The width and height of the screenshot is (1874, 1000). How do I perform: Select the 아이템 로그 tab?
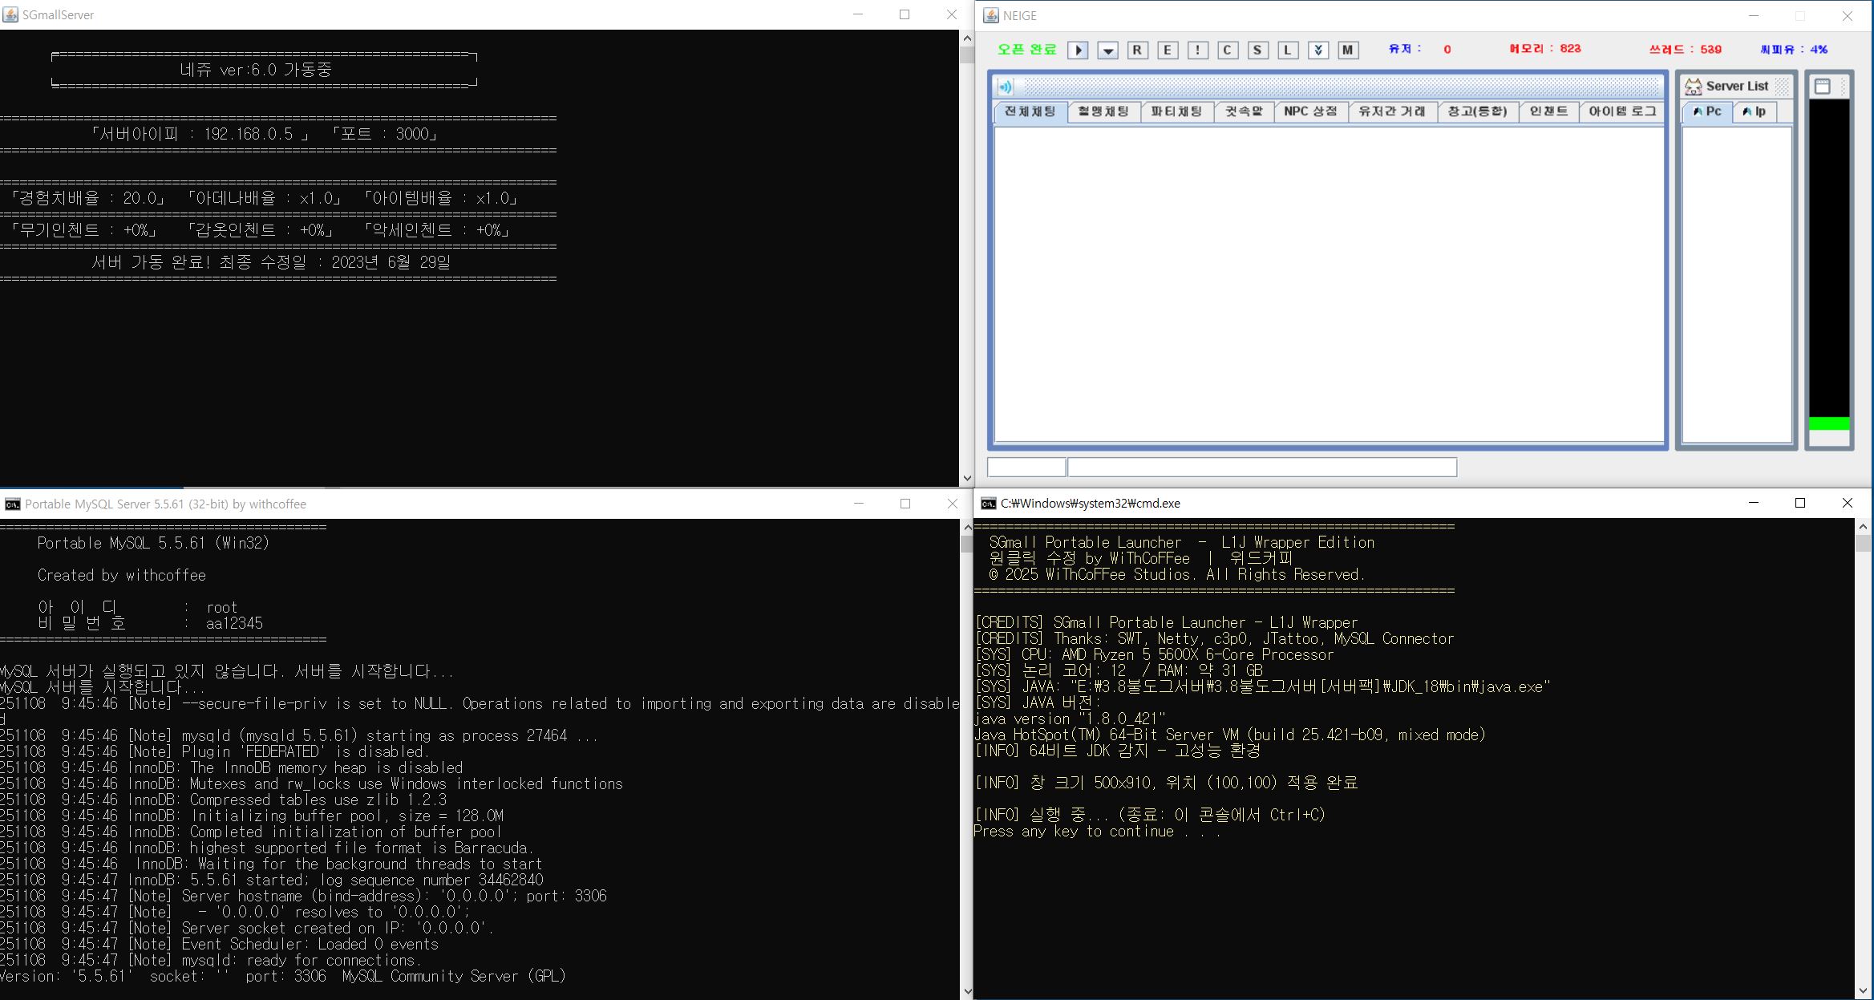point(1621,111)
